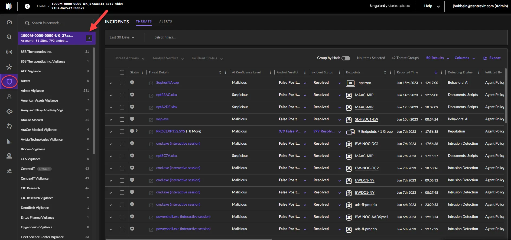Open the SentinelOne logo home

pyautogui.click(x=9, y=6)
